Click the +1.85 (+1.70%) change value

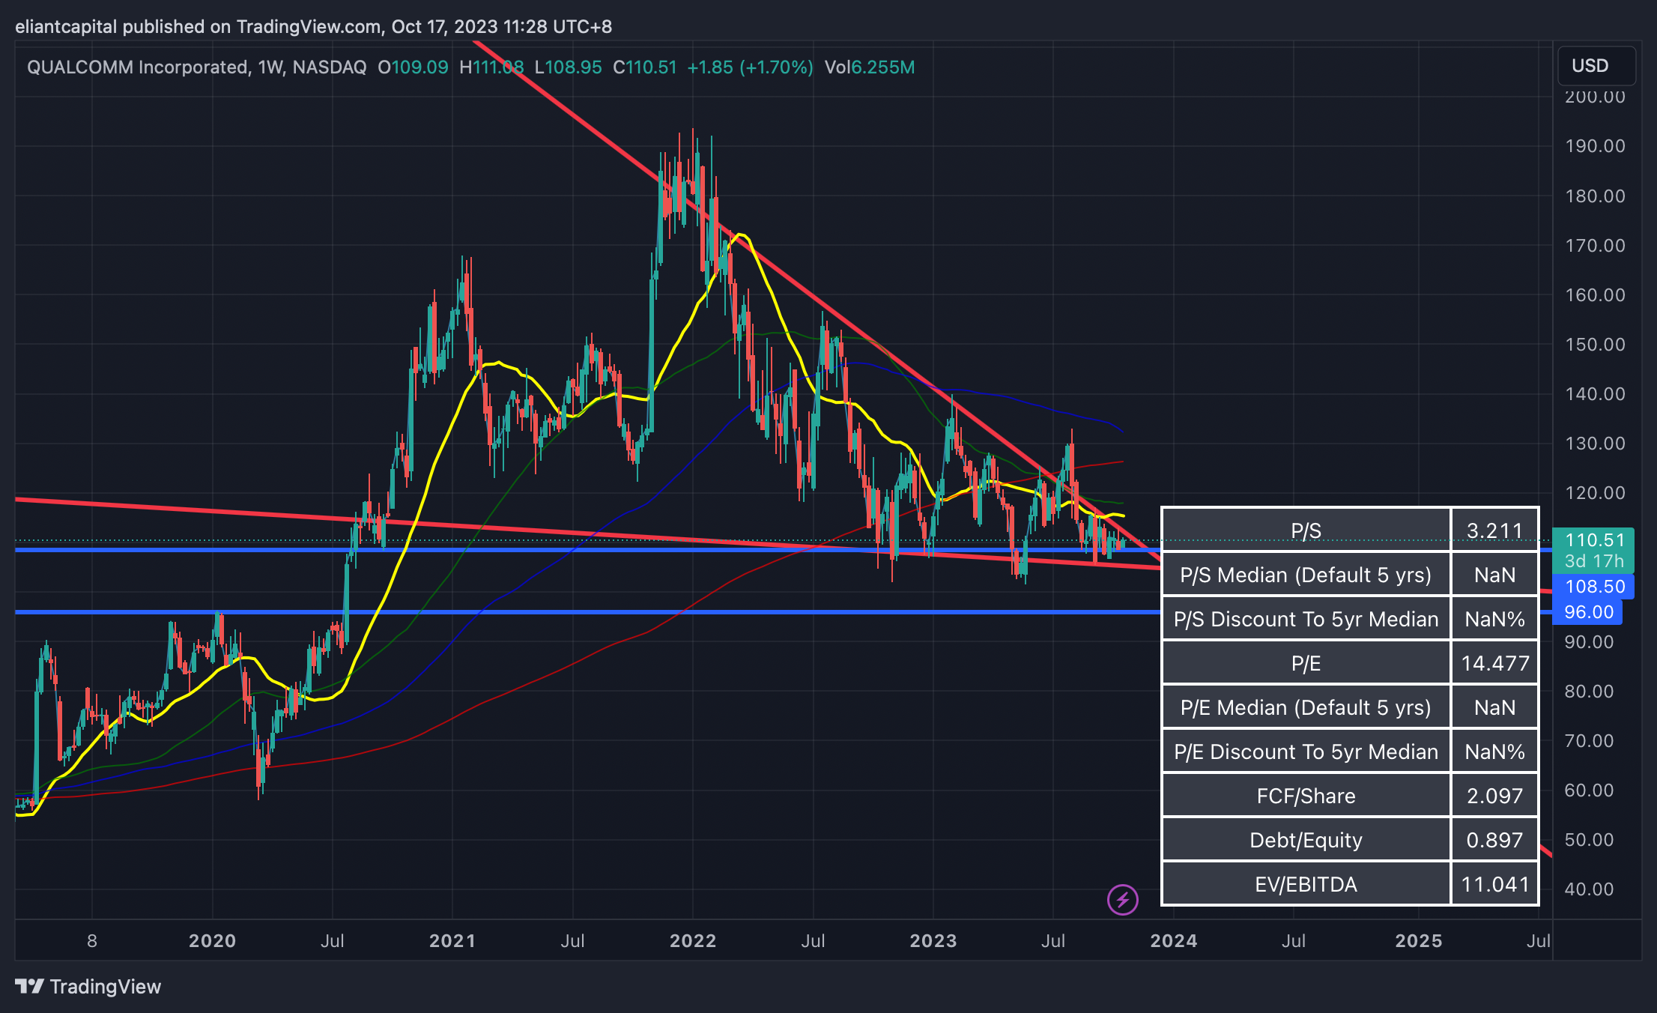750,67
